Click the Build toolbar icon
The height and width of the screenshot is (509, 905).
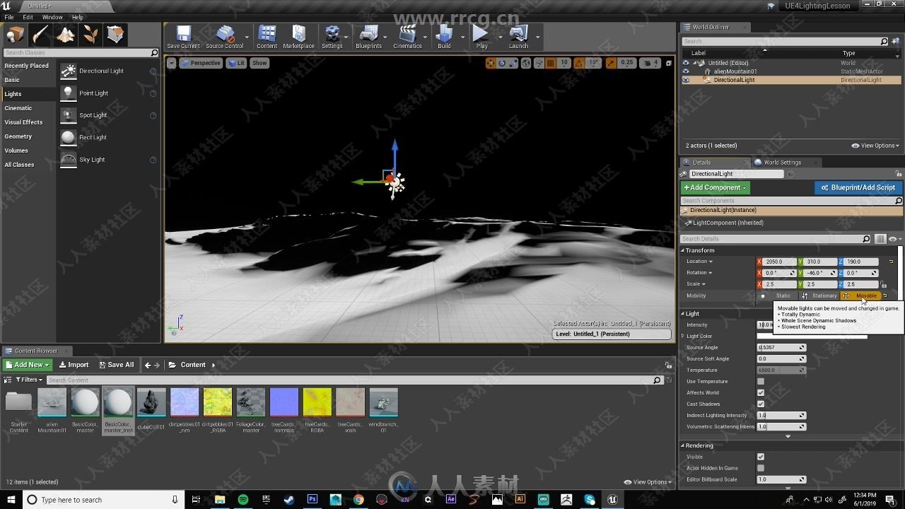tap(444, 37)
